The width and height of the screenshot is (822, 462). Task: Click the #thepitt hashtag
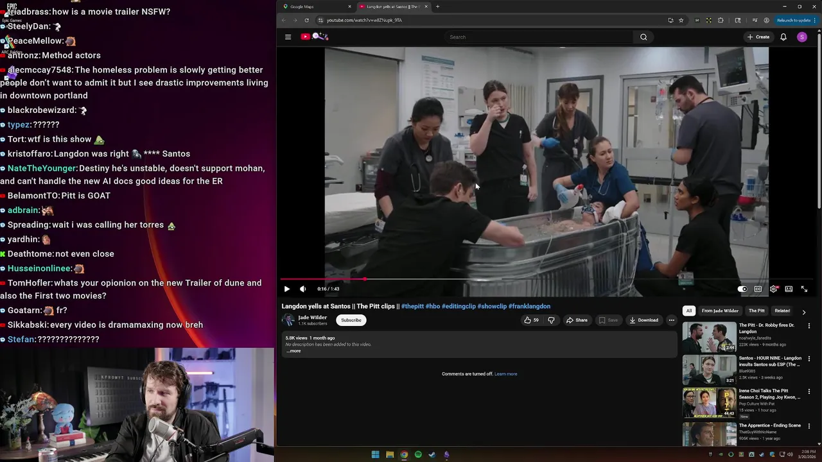coord(413,306)
